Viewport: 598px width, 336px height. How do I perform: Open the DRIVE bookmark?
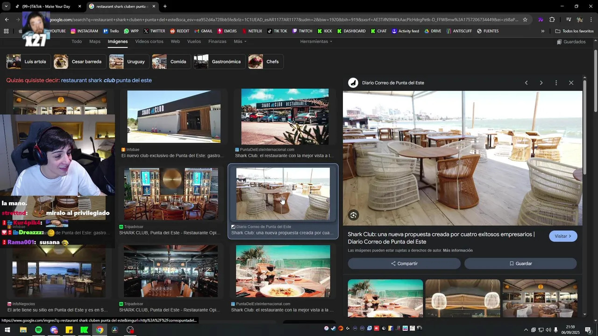[x=433, y=31]
